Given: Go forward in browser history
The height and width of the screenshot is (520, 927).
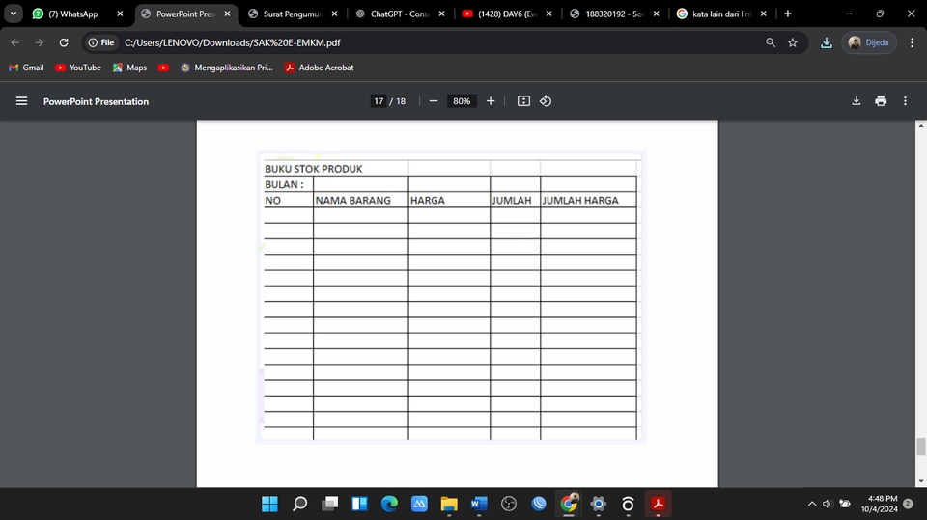Looking at the screenshot, I should [39, 42].
